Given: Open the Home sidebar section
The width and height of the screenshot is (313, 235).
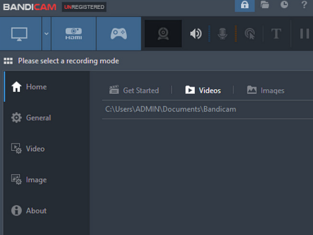Looking at the screenshot, I should 46,87.
